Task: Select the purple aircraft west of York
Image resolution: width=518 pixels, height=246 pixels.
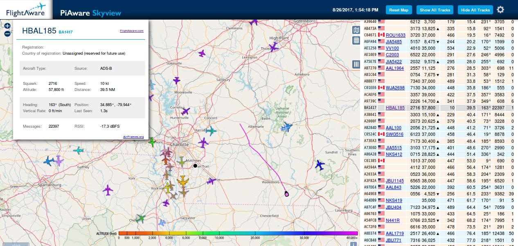Action: [108, 190]
